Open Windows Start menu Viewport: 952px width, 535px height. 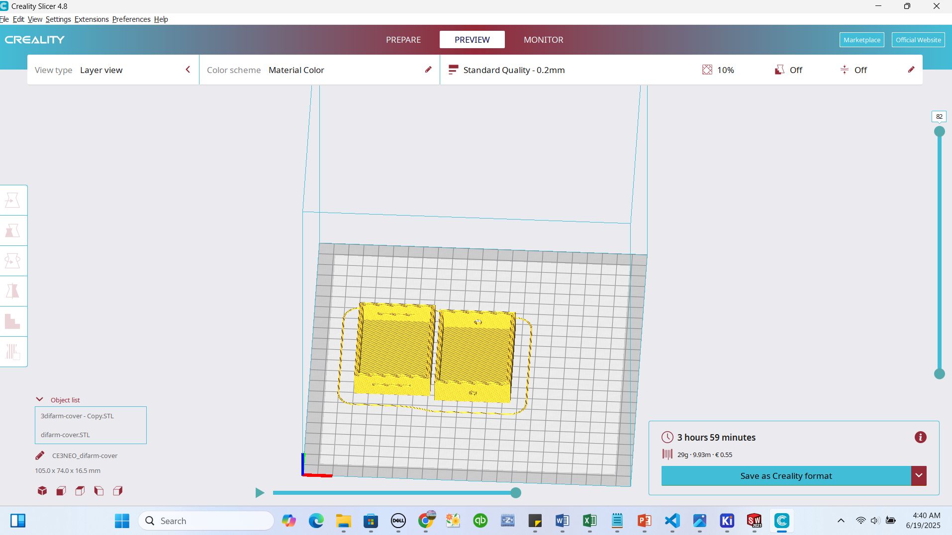tap(122, 521)
